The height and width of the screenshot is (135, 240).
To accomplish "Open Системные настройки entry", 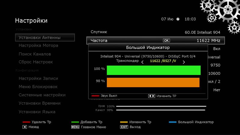I will tap(42, 95).
